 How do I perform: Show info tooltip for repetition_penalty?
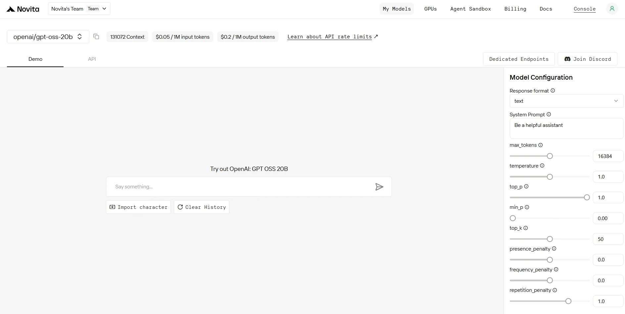click(x=555, y=290)
